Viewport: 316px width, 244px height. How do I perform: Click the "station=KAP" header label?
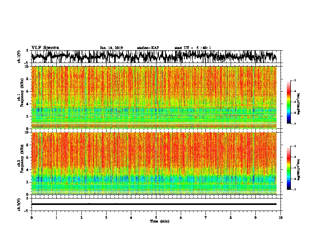pyautogui.click(x=148, y=48)
